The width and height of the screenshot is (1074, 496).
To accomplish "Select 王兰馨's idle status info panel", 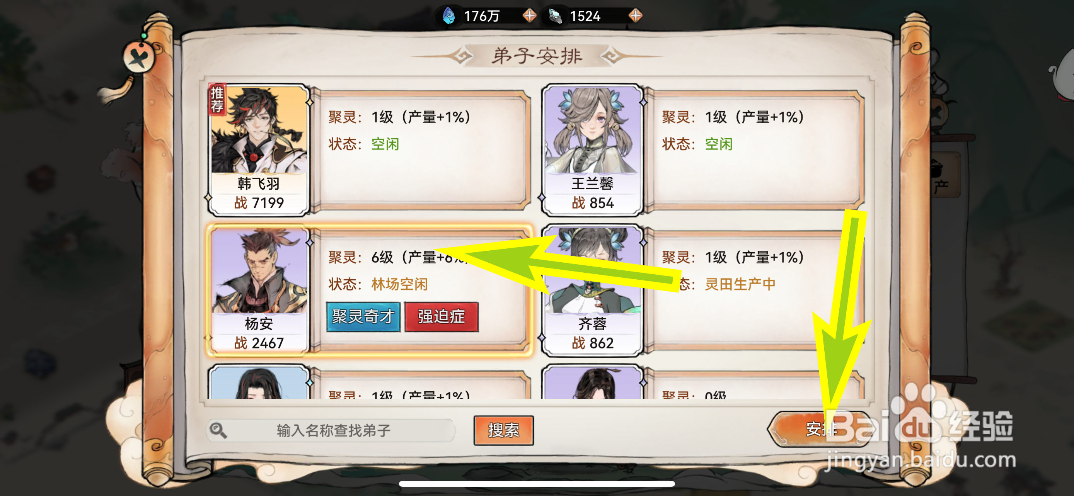I will 755,149.
